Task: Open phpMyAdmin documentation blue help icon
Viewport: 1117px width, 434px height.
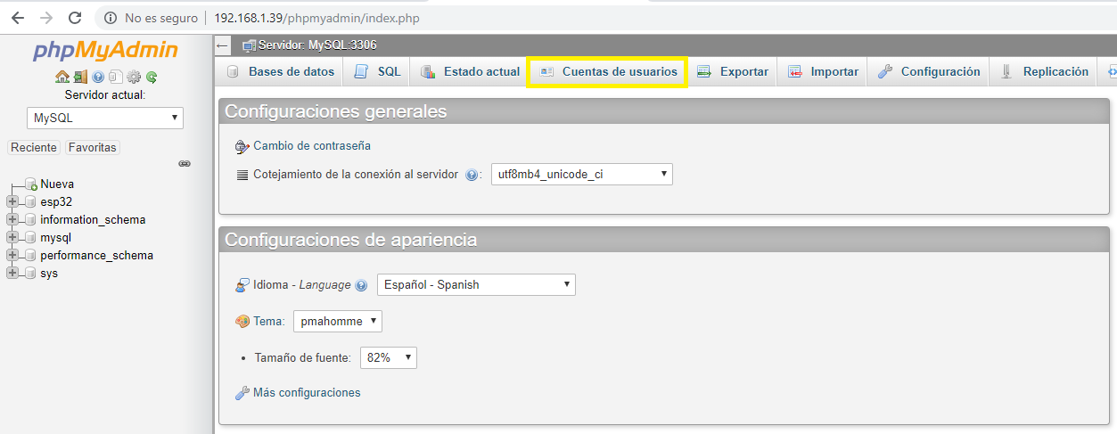Action: (x=98, y=78)
